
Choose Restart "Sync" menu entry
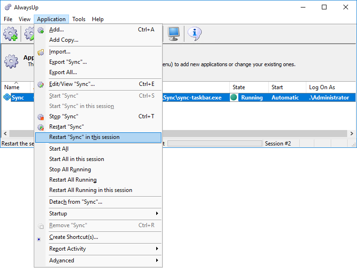pos(99,127)
